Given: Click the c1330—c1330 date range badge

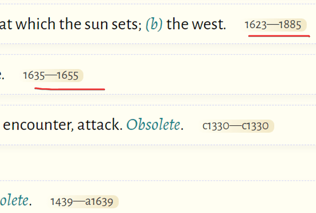Looking at the screenshot, I should pos(235,126).
